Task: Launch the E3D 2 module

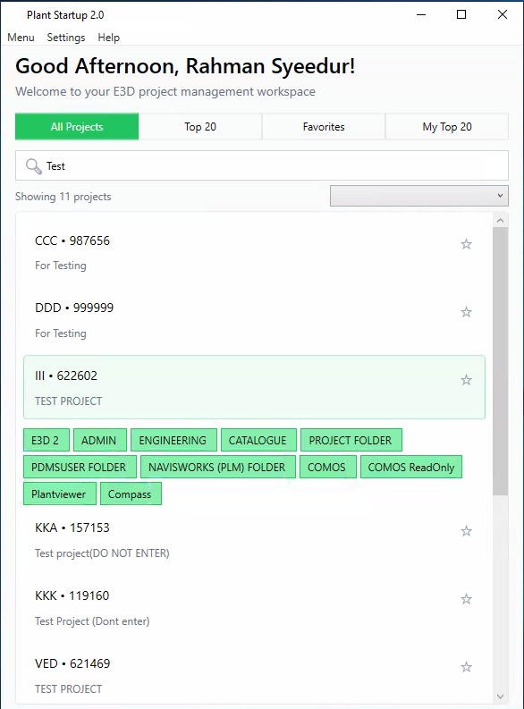Action: point(46,440)
